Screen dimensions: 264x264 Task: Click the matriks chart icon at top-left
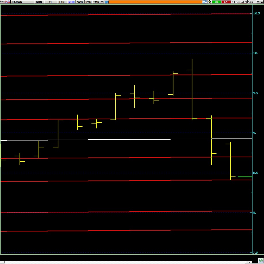click(2, 2)
